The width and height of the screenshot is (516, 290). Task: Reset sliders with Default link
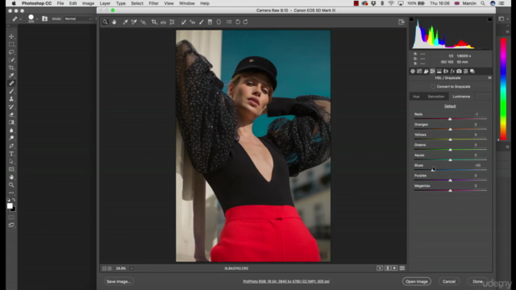450,106
